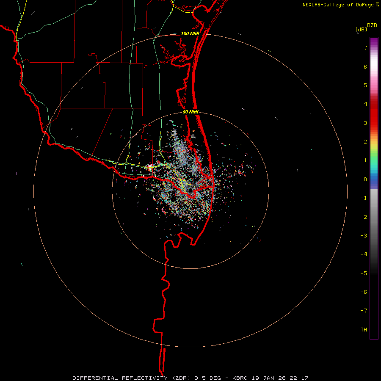Click the -4 value on the color scale
Image resolution: width=381 pixels, height=381 pixels.
pos(364,254)
